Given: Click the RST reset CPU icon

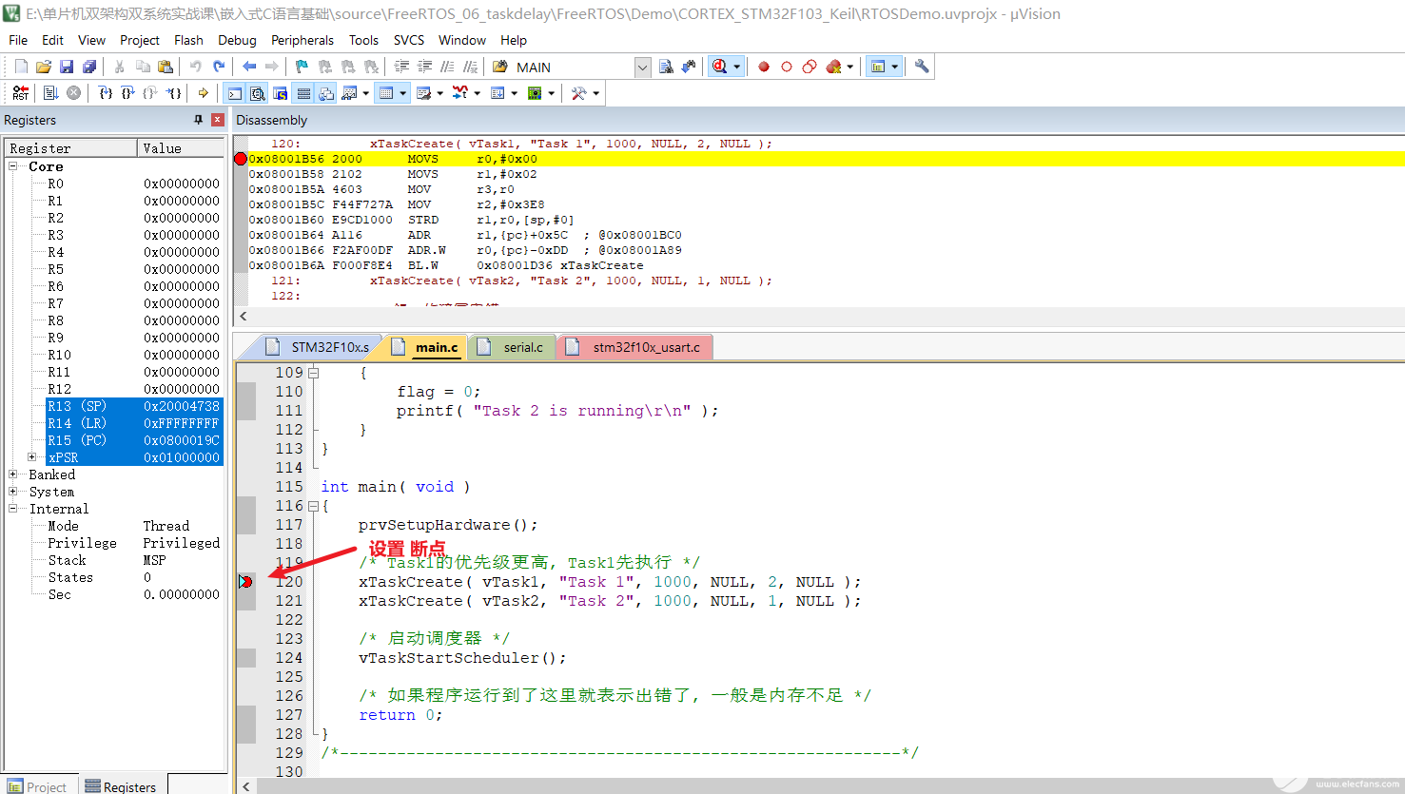Looking at the screenshot, I should pos(20,93).
